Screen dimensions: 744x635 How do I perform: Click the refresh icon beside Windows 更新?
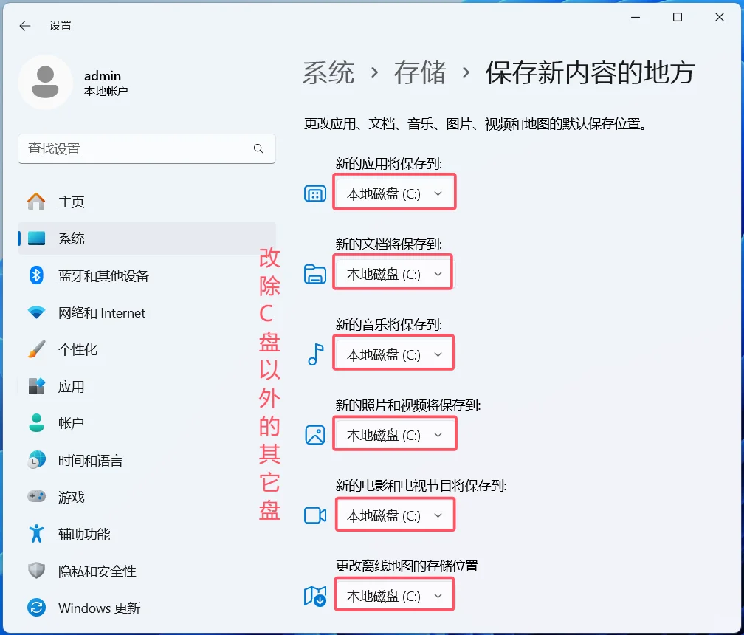[37, 608]
